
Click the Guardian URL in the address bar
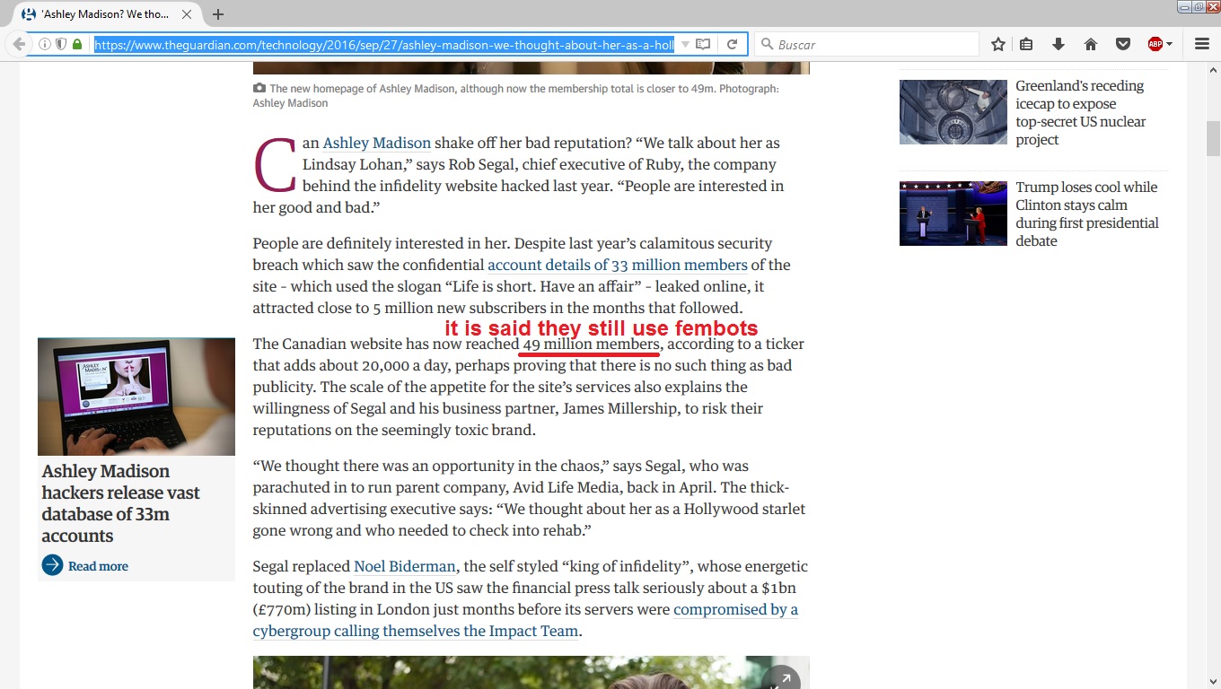(x=384, y=45)
